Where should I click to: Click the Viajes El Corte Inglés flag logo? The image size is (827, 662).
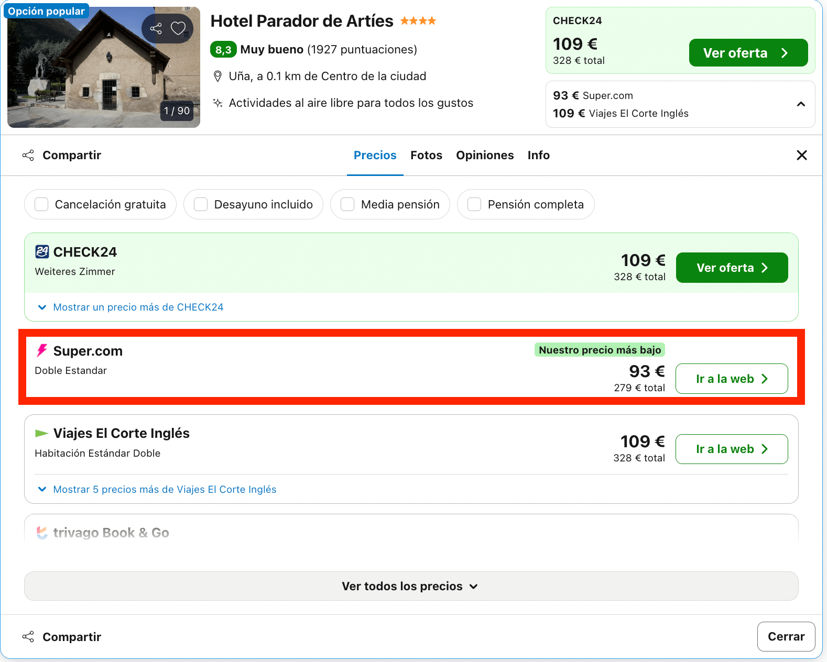tap(41, 433)
